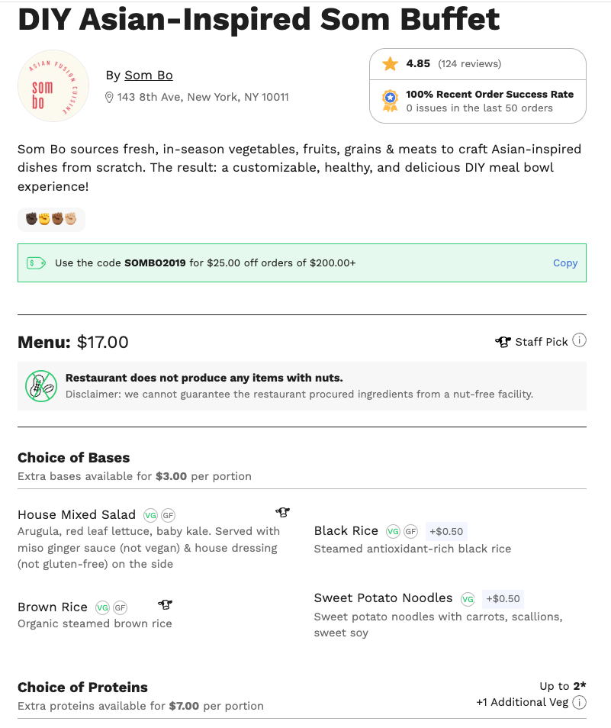Open the Som Bo profile link
The height and width of the screenshot is (728, 611).
(x=148, y=75)
